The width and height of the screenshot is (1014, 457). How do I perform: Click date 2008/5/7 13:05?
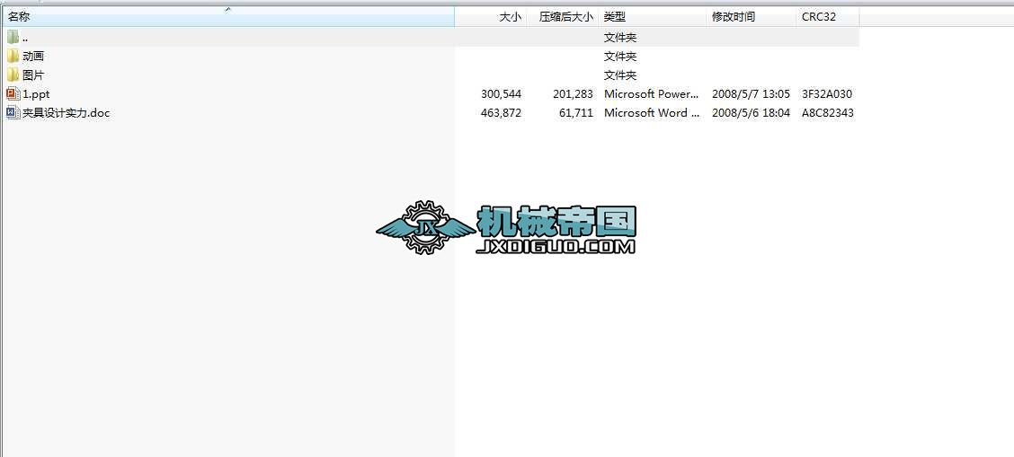click(751, 93)
